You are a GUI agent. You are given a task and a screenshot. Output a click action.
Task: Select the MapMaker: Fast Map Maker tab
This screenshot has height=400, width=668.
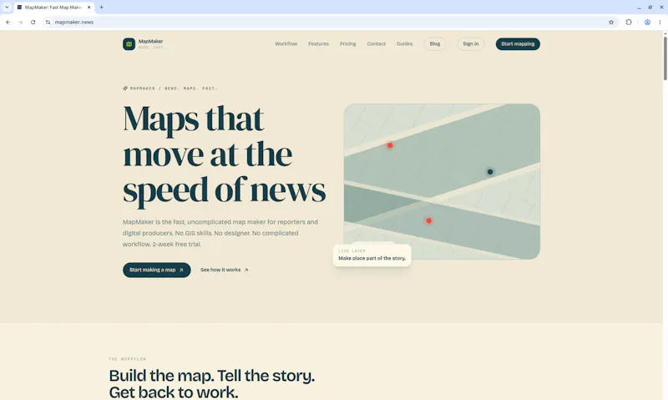(54, 8)
